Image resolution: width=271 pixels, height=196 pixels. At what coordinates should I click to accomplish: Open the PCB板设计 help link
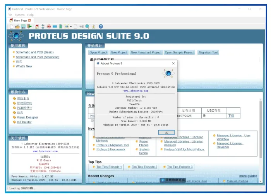pos(24,108)
